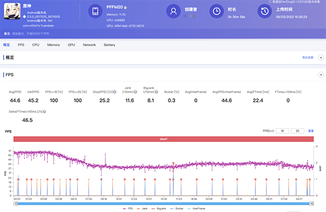Image resolution: width=326 pixels, height=212 pixels.
Task: Click the left handle of range slider
Action: [16, 204]
